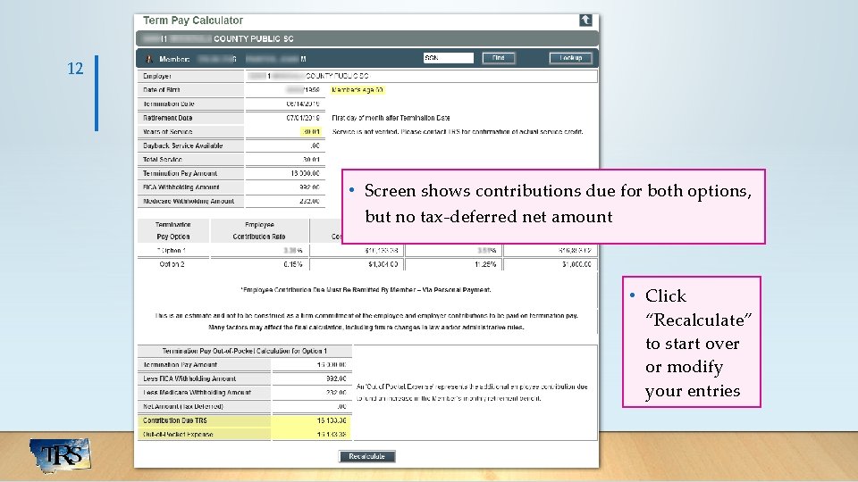Click the Net Amount (Tax Deferred) label

[x=182, y=407]
